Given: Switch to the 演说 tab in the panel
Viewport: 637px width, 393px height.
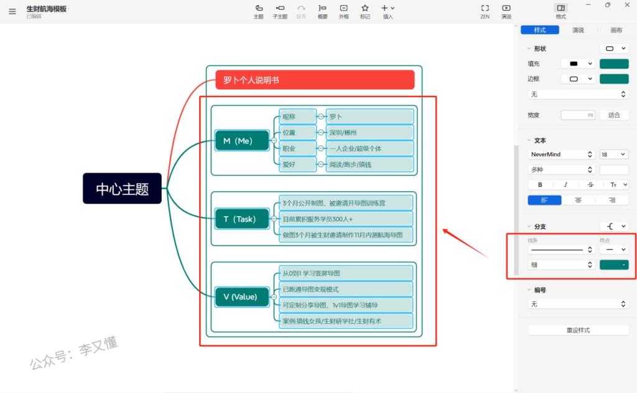Looking at the screenshot, I should coord(578,30).
